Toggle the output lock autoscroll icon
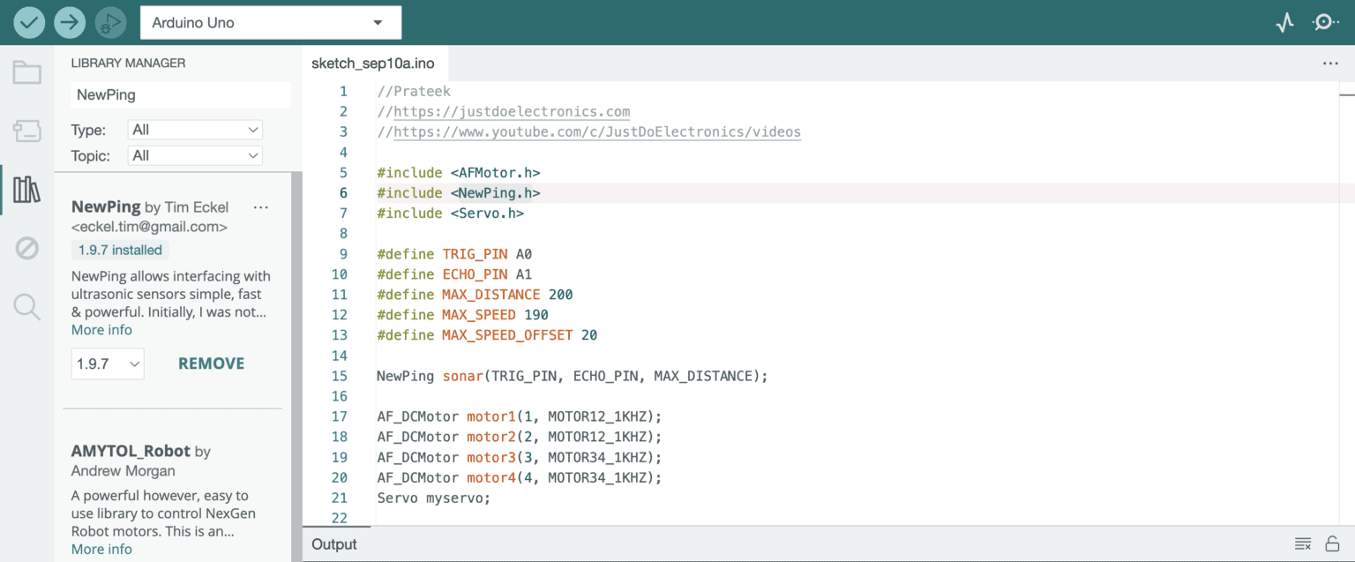This screenshot has width=1355, height=562. [1332, 543]
